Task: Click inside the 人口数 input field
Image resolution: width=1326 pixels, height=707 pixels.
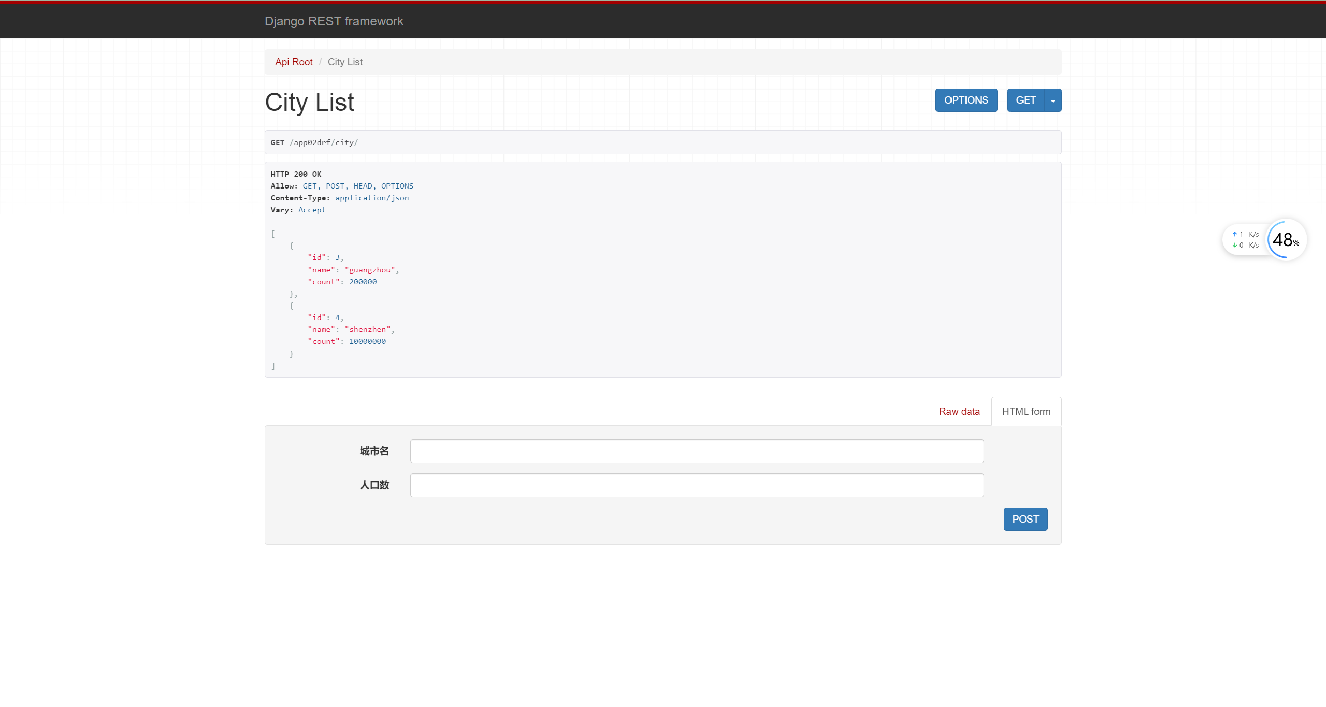Action: coord(696,485)
